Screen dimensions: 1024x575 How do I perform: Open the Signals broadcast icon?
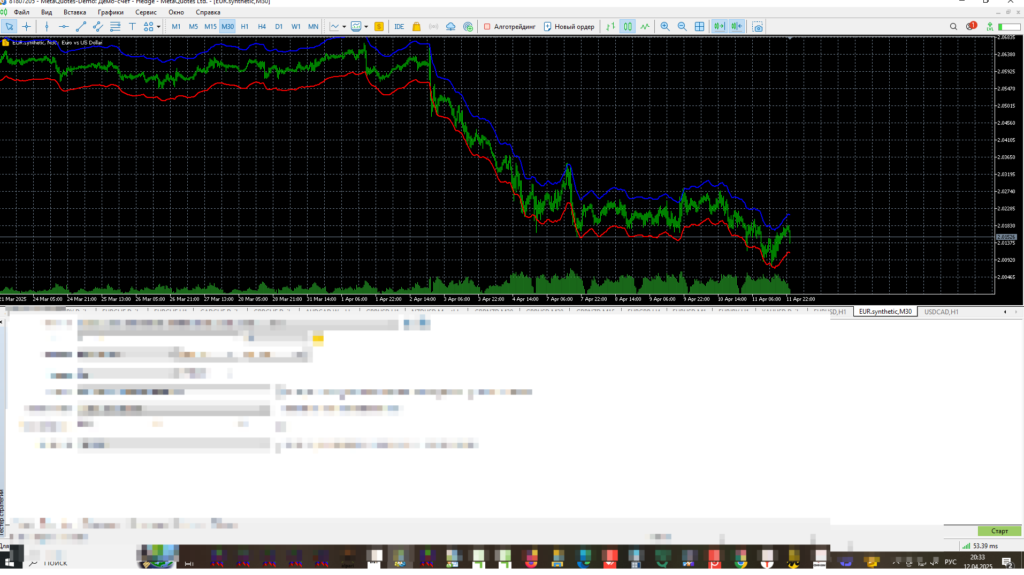coord(433,26)
